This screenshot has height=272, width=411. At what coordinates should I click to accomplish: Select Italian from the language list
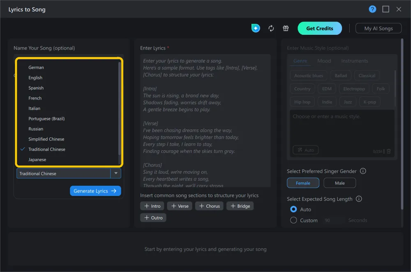pyautogui.click(x=68, y=108)
